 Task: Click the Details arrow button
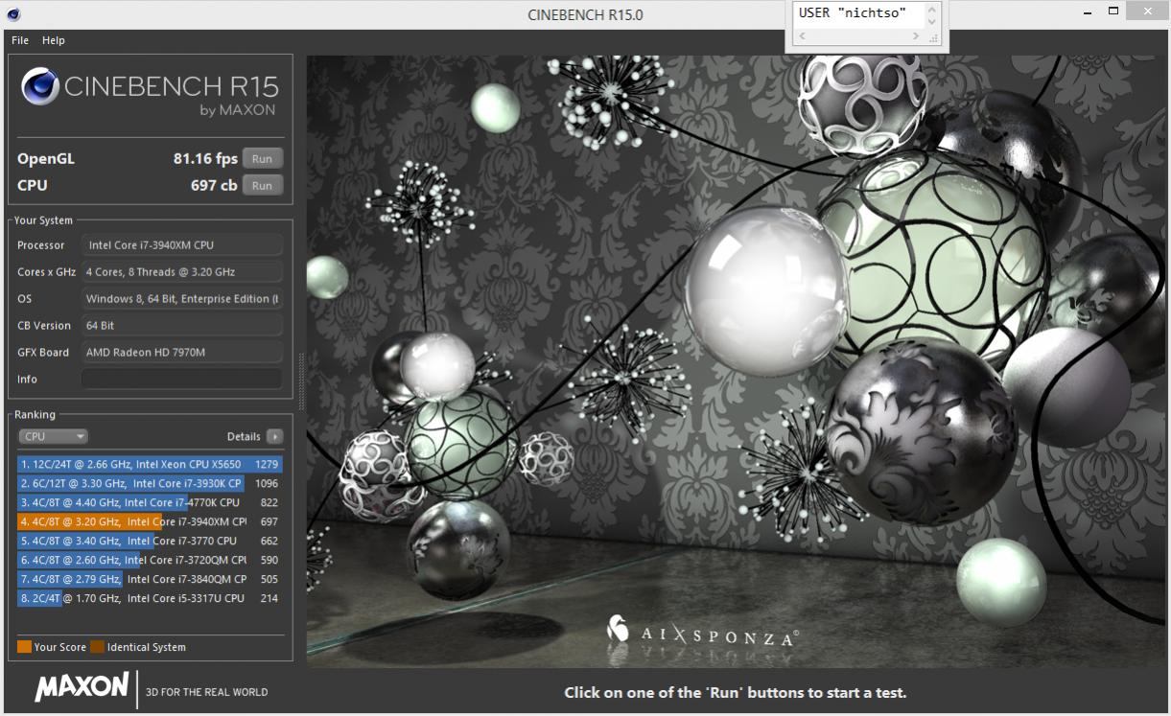pyautogui.click(x=275, y=436)
